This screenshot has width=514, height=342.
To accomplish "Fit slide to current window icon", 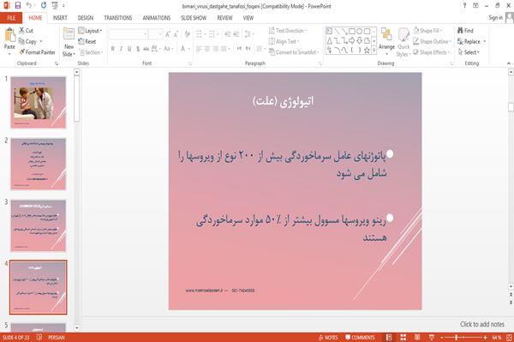I will pos(510,338).
